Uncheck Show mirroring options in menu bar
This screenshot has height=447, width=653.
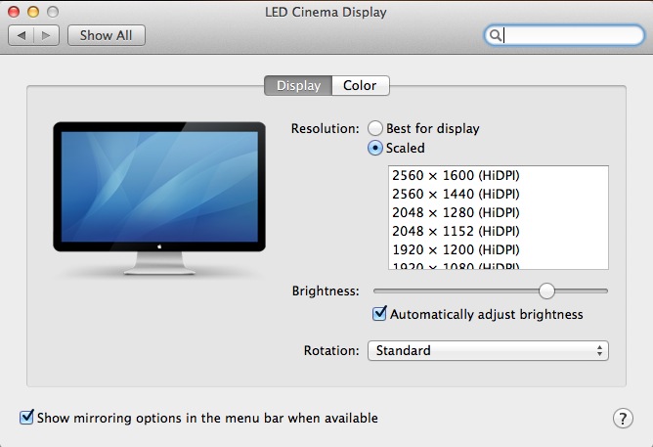point(26,417)
